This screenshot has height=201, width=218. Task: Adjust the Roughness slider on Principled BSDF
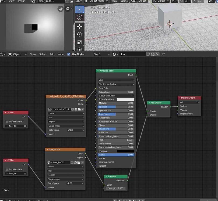click(x=116, y=114)
